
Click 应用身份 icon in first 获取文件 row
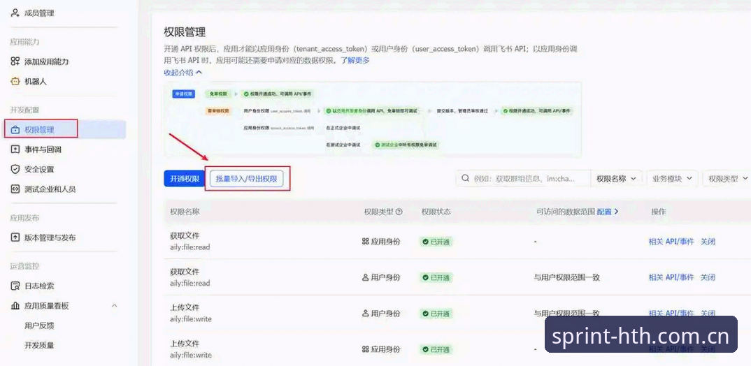(x=366, y=242)
